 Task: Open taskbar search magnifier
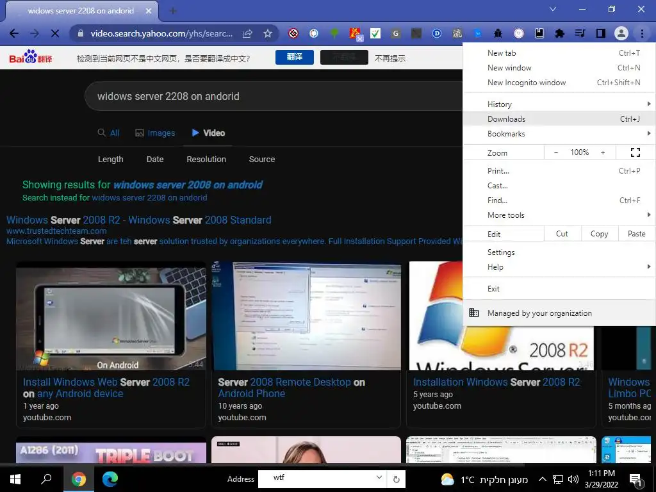coord(46,479)
